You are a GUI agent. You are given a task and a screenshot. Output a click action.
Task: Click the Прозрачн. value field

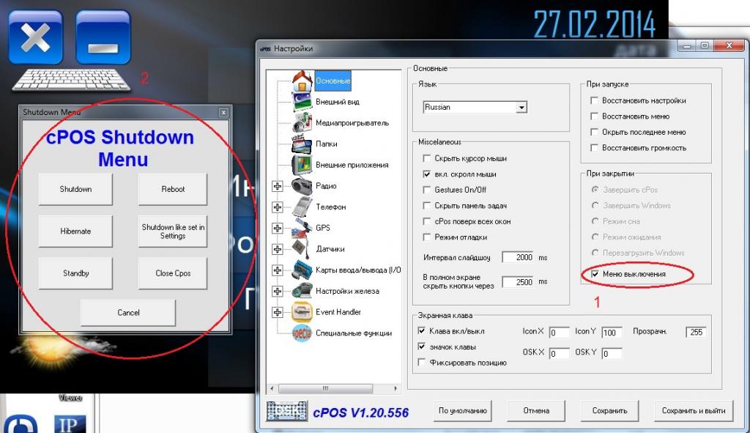(x=696, y=332)
